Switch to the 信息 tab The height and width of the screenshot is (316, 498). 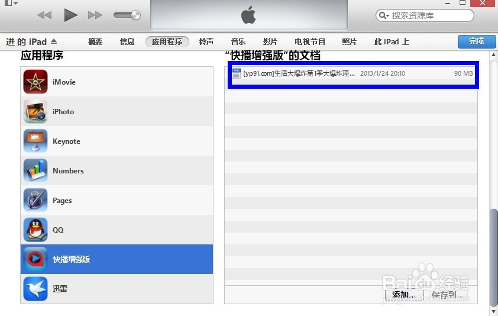tap(127, 41)
